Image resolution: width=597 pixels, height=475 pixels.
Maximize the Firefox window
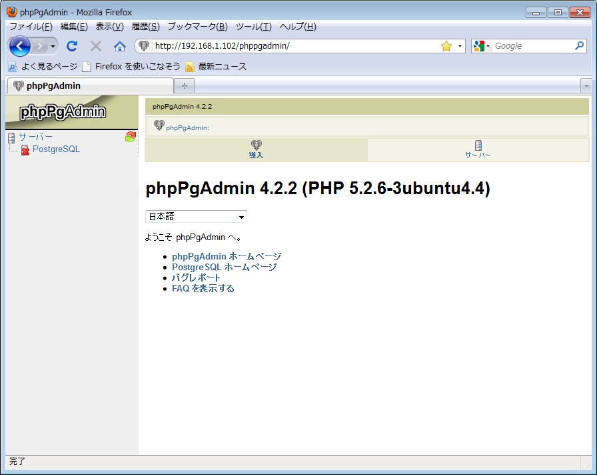coord(558,13)
